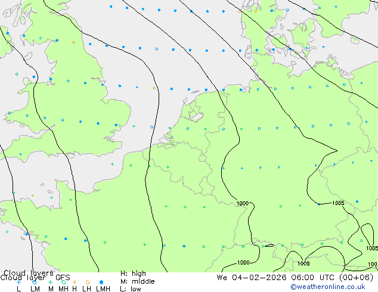
Task: Click the green plus middle-cloud legend symbol
Action: tap(50, 282)
